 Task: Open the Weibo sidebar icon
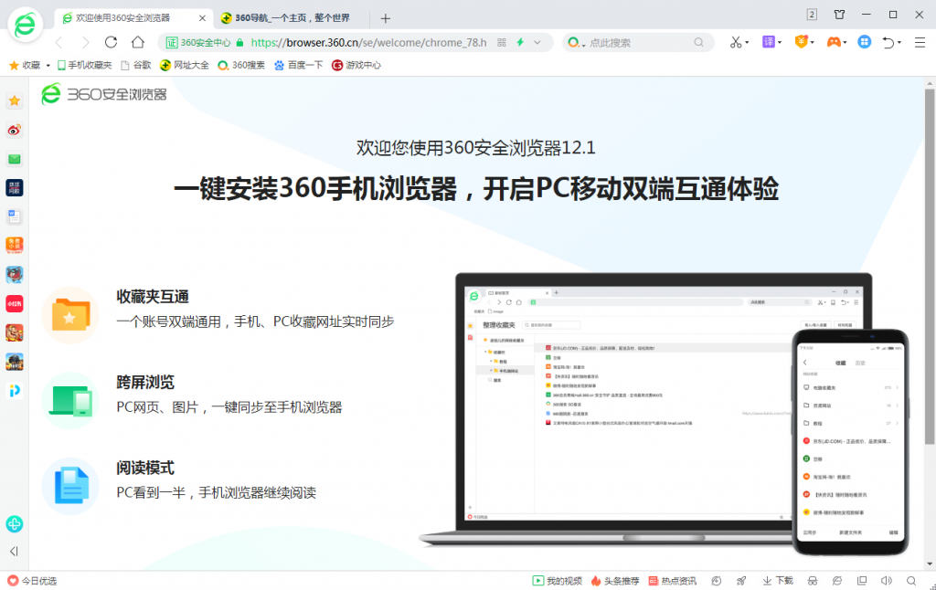pyautogui.click(x=15, y=130)
